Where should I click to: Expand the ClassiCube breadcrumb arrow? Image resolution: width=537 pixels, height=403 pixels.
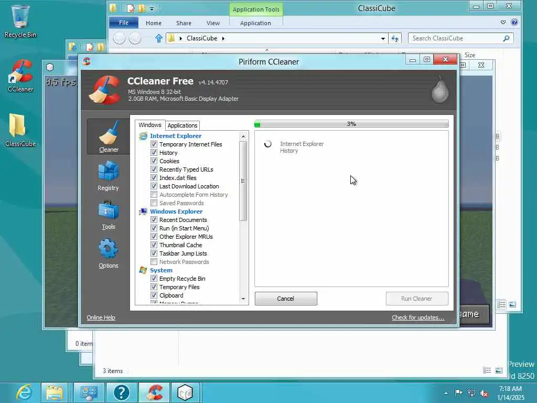pos(223,38)
